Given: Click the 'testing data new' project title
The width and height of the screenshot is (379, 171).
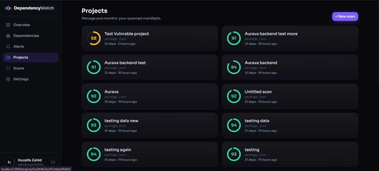Looking at the screenshot, I should (121, 121).
